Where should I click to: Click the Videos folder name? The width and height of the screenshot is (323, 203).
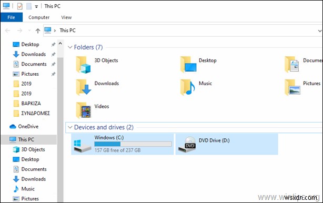102,106
